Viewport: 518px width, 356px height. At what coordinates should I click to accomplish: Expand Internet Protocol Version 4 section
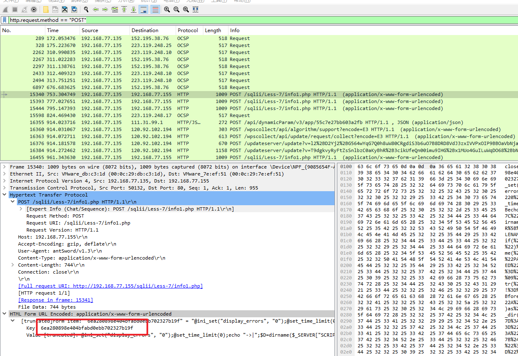click(4, 181)
